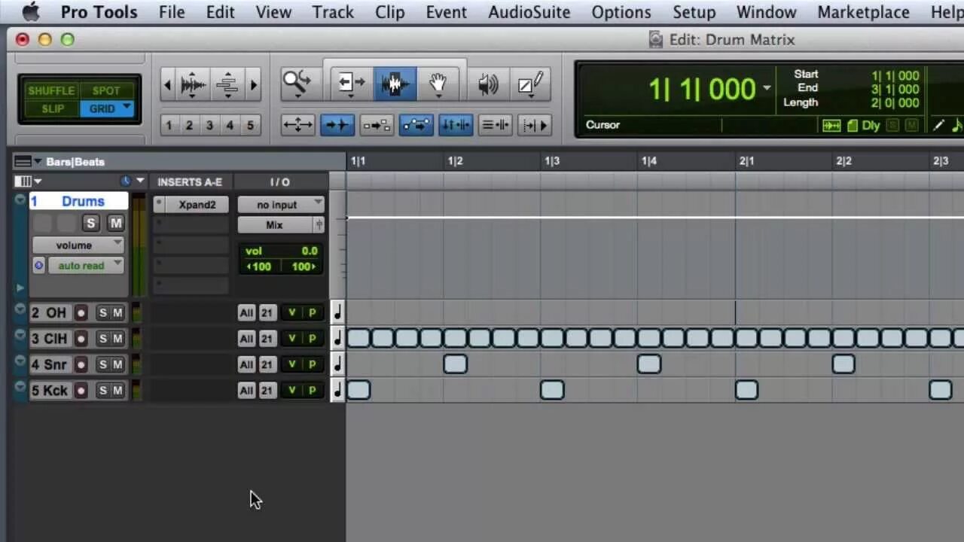Select the Pencil tool
Viewport: 964px width, 542px height.
coord(531,84)
